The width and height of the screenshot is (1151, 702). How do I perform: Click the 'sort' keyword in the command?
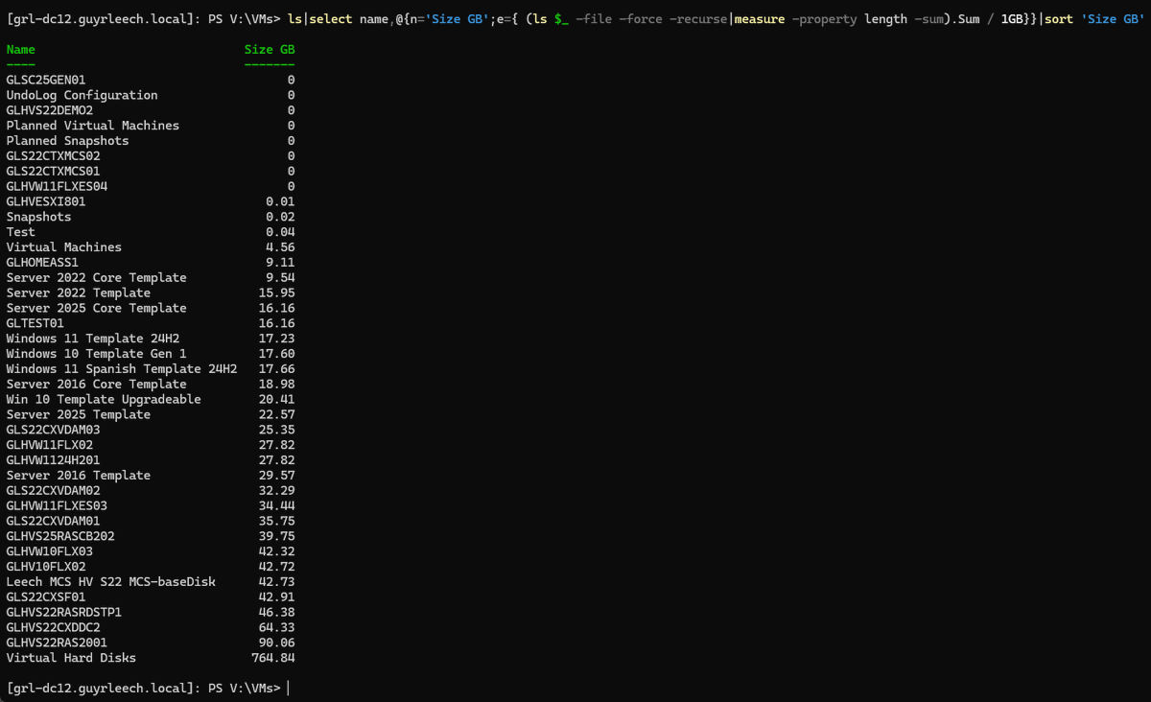[1059, 19]
